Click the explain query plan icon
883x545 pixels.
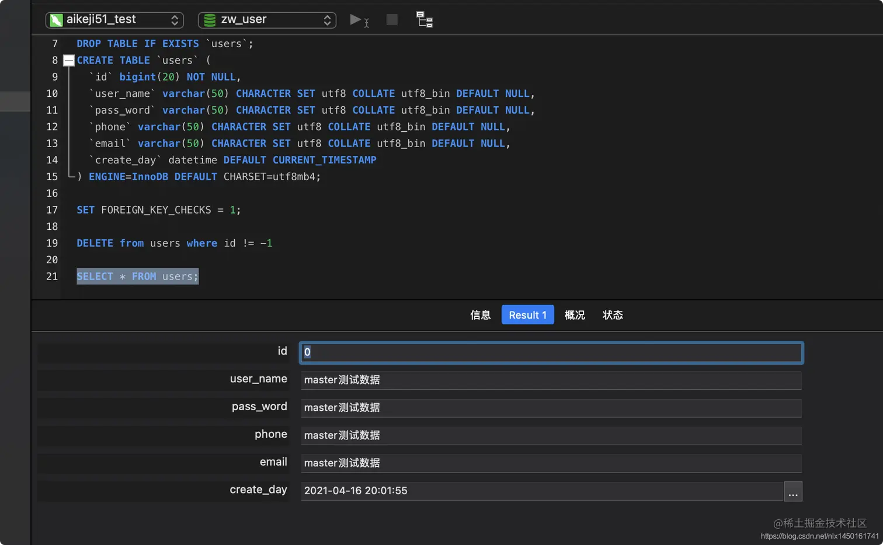click(x=424, y=20)
